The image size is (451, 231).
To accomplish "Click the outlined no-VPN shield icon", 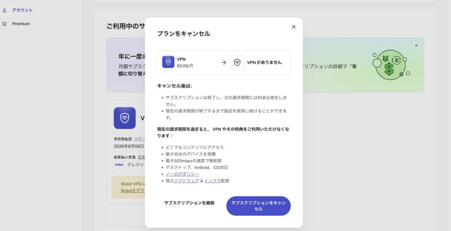I will click(x=237, y=62).
